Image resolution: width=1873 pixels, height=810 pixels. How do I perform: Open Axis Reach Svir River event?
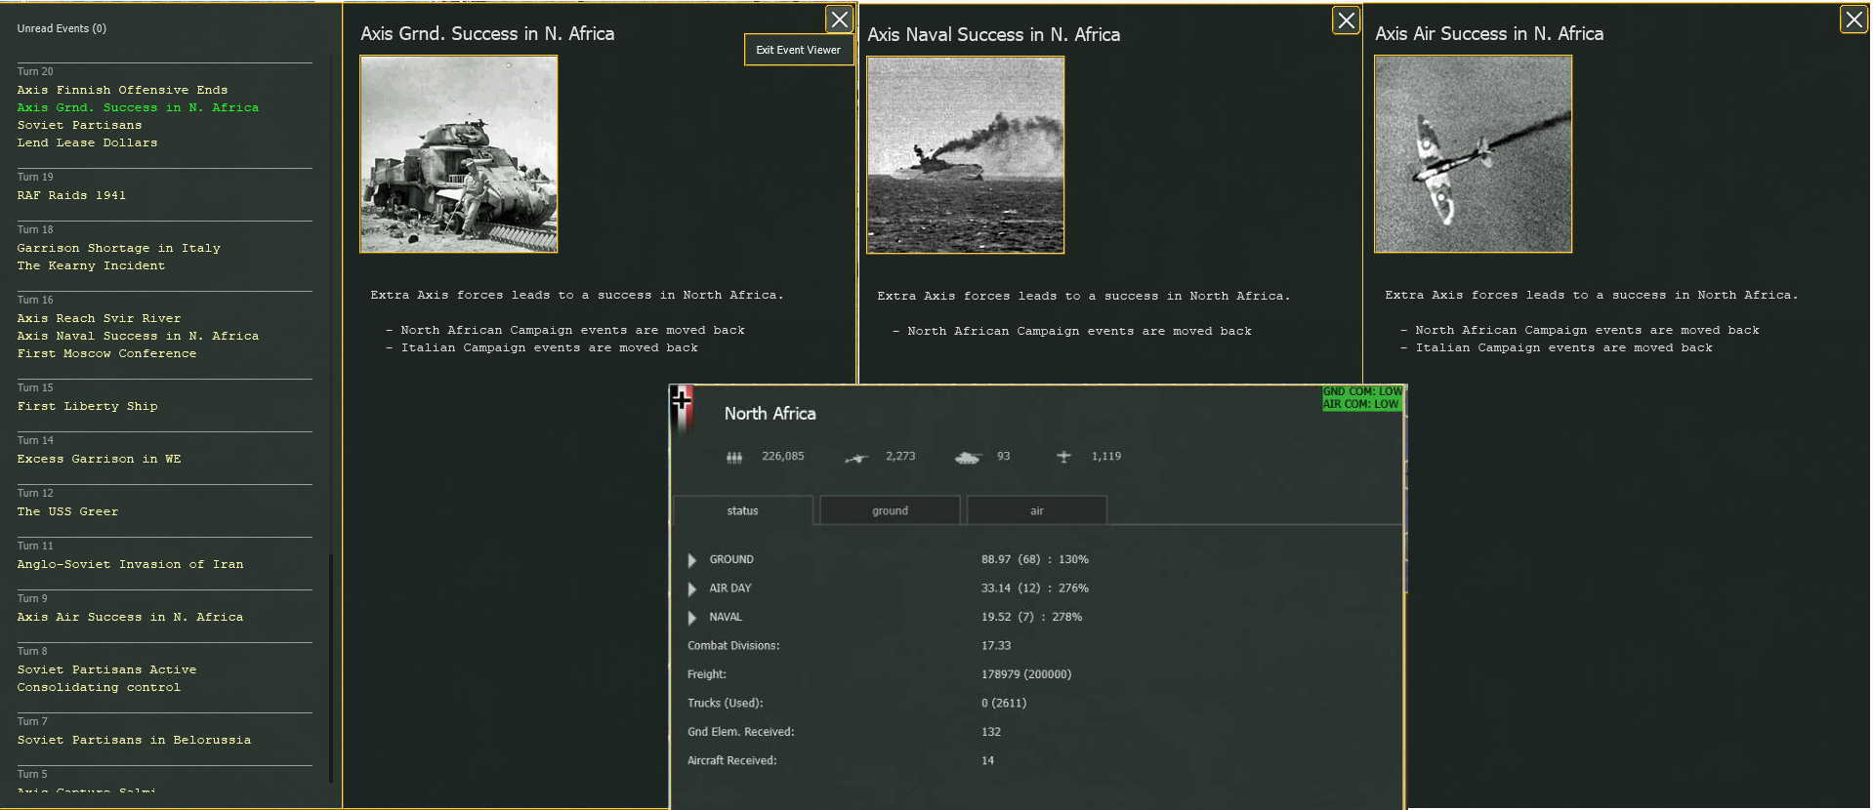[99, 318]
